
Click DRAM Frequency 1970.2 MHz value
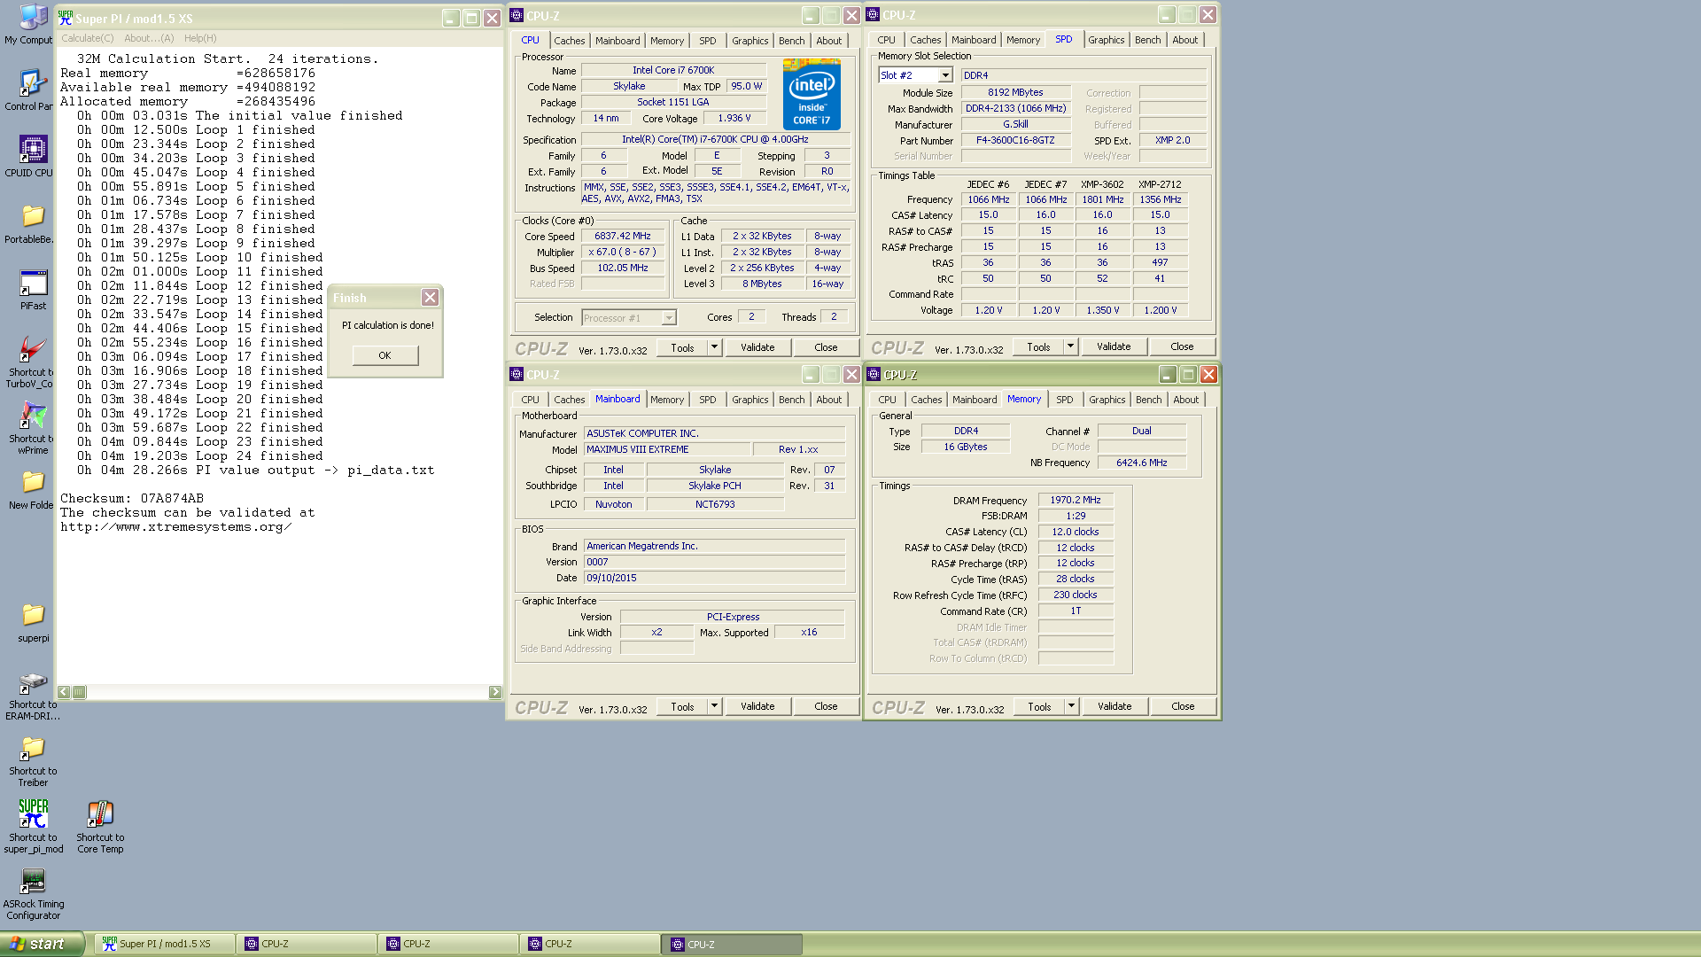click(1076, 500)
